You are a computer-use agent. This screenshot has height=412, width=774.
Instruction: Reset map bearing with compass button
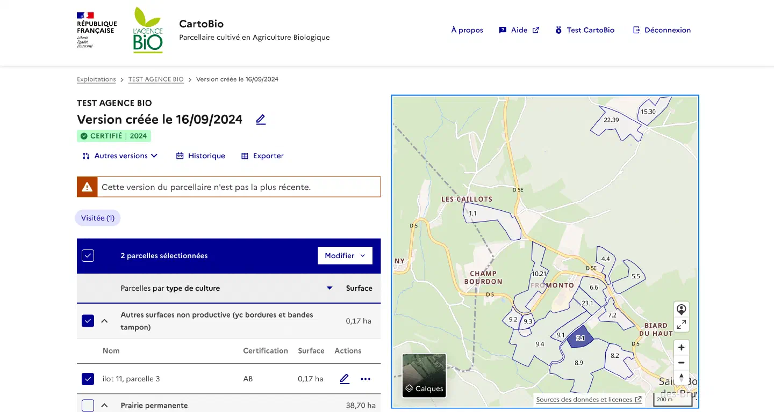point(681,377)
